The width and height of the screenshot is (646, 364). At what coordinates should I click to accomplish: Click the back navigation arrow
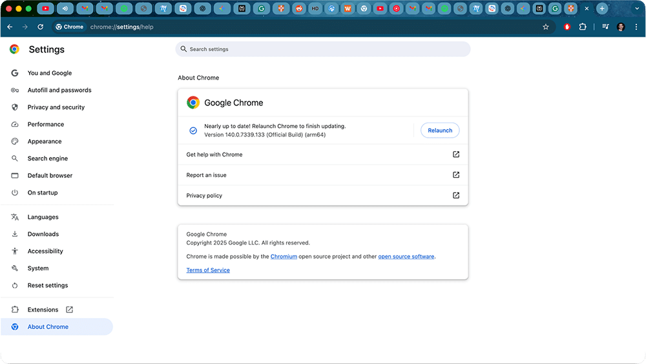pyautogui.click(x=10, y=27)
